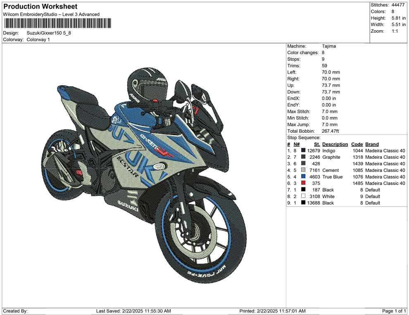Click the Black swatch in stop 7
This screenshot has width=409, height=315.
303,190
